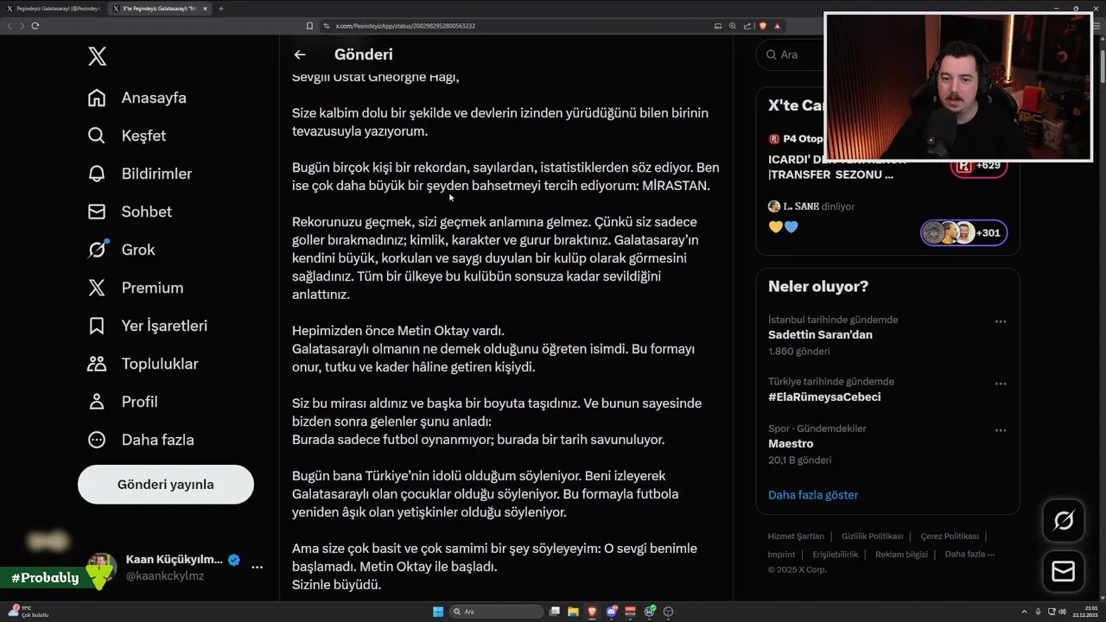Open a new browser tab
The height and width of the screenshot is (622, 1106).
point(221,9)
